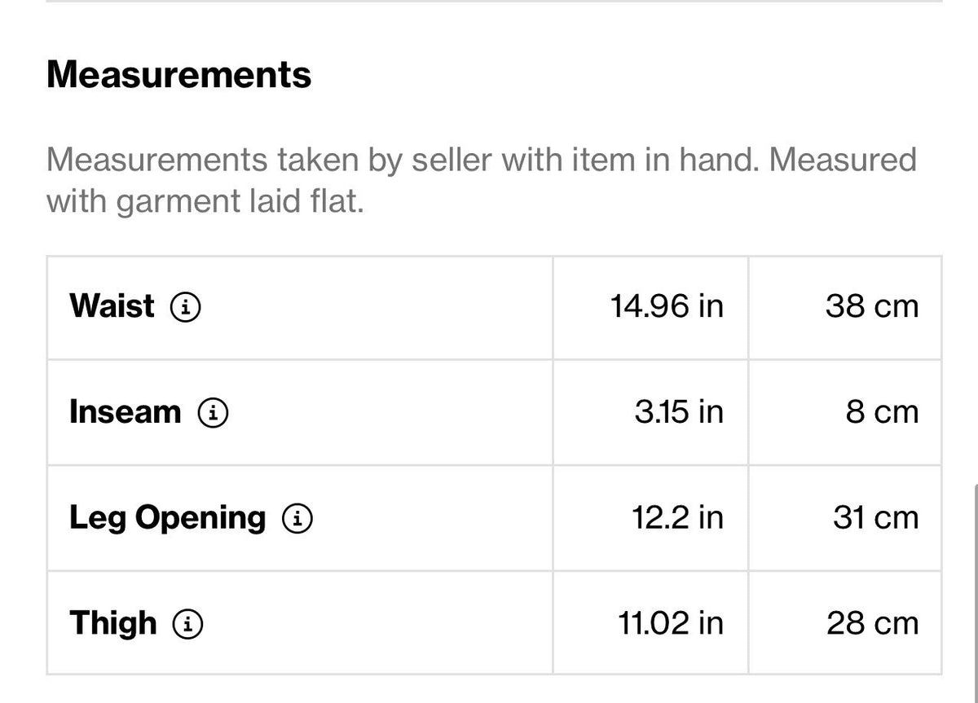
Task: Show info for Leg Opening measurement
Action: (x=297, y=518)
